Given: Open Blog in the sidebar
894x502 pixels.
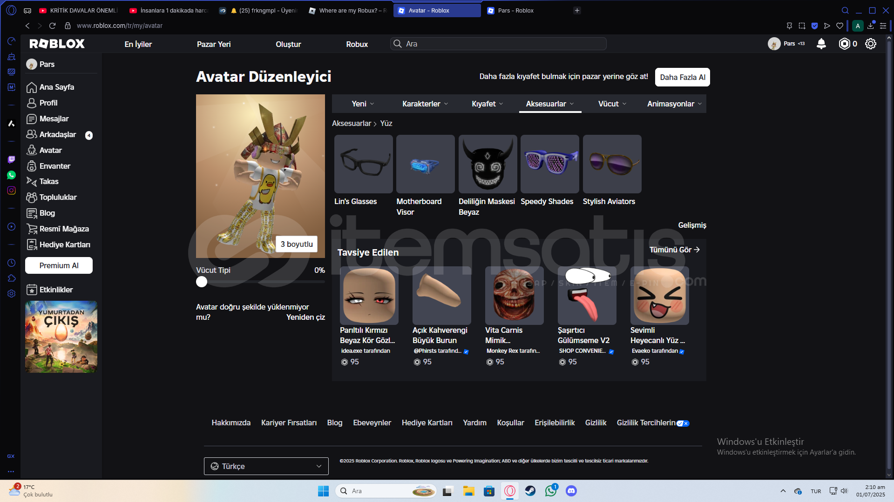Looking at the screenshot, I should point(47,213).
